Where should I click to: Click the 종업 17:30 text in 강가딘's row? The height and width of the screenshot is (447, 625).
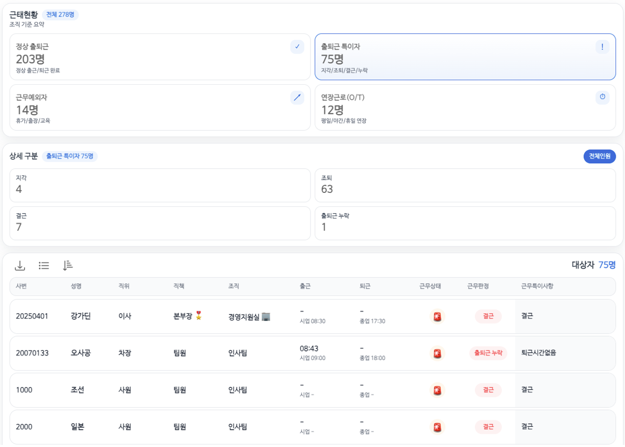(x=373, y=321)
